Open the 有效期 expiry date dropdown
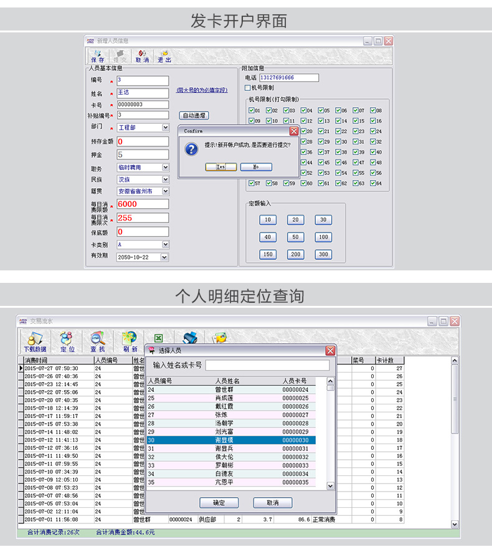The height and width of the screenshot is (552, 492). (165, 257)
